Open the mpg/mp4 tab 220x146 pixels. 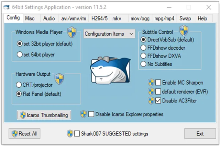[x=164, y=19]
